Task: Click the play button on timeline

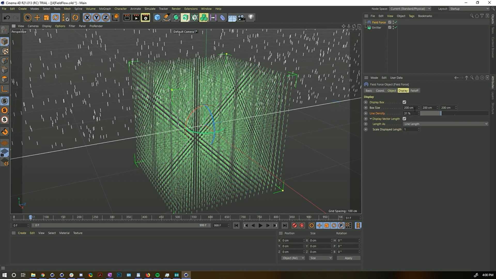Action: (x=260, y=225)
